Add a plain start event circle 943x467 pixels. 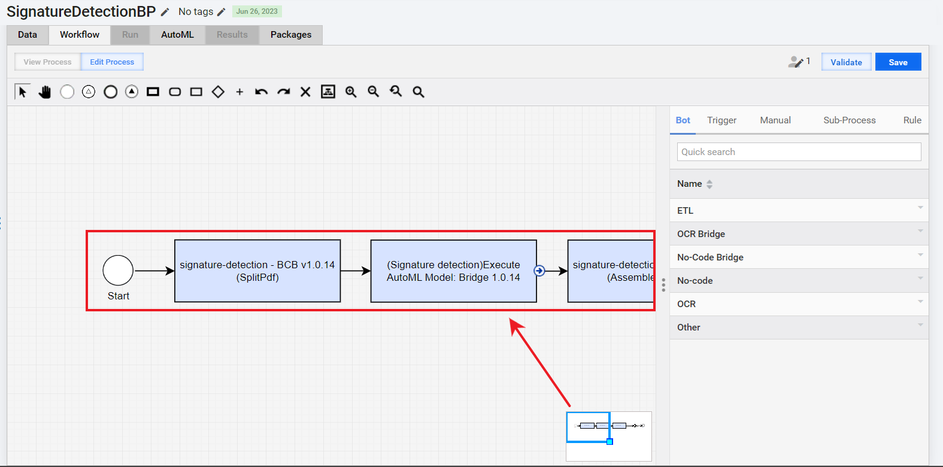(x=67, y=92)
